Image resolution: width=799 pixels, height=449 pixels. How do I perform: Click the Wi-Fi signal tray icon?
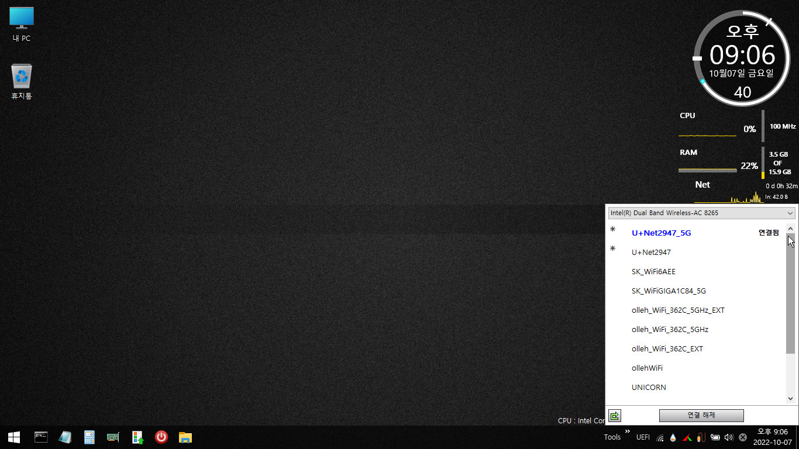[660, 437]
